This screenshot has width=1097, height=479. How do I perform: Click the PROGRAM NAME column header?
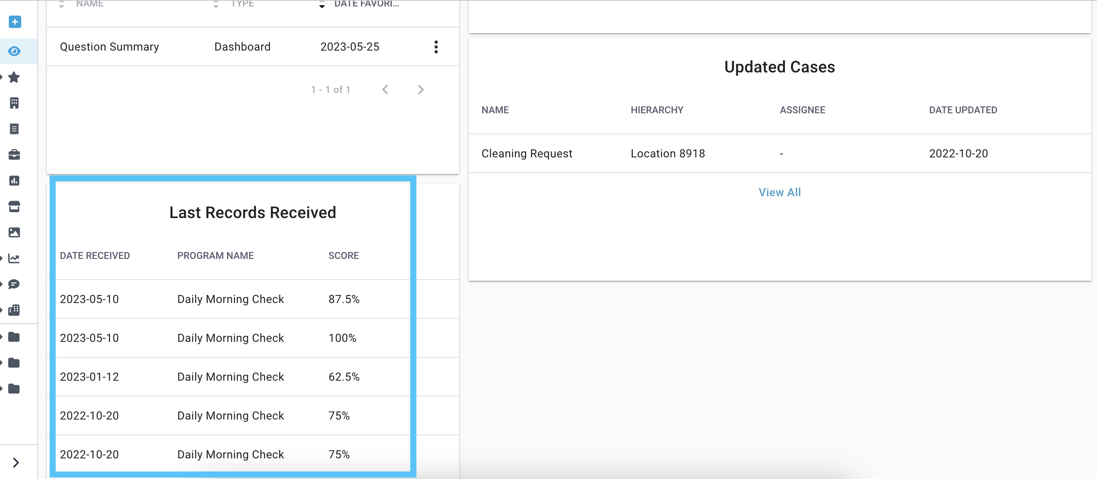pyautogui.click(x=215, y=255)
